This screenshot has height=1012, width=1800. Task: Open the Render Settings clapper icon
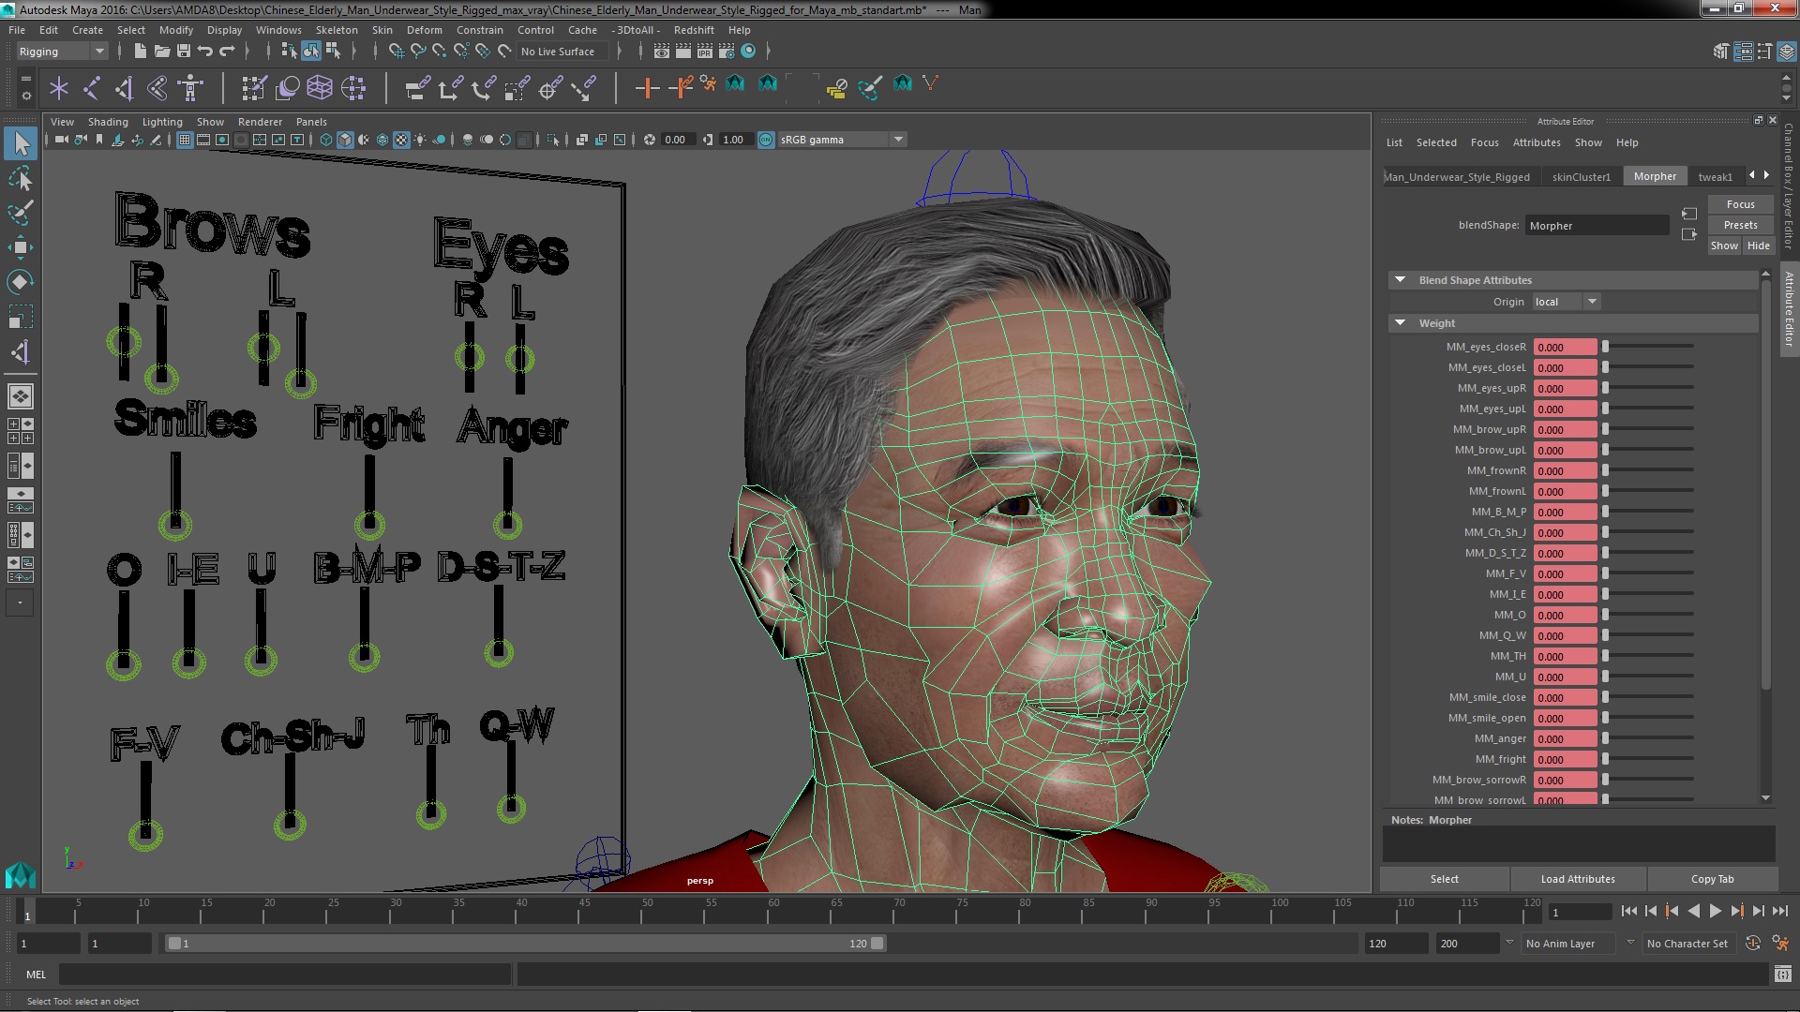tap(727, 51)
